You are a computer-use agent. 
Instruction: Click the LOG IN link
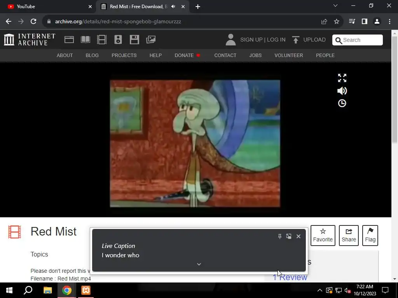(276, 40)
